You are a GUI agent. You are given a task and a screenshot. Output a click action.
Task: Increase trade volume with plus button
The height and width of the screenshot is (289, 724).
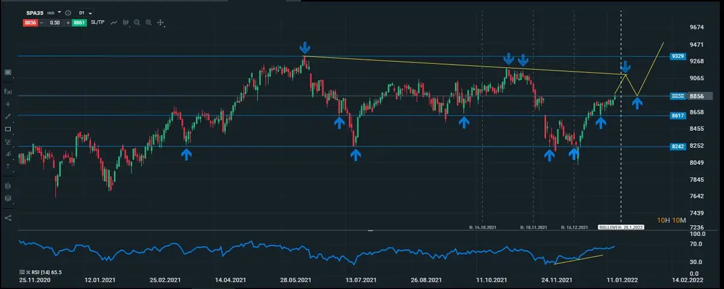point(68,22)
